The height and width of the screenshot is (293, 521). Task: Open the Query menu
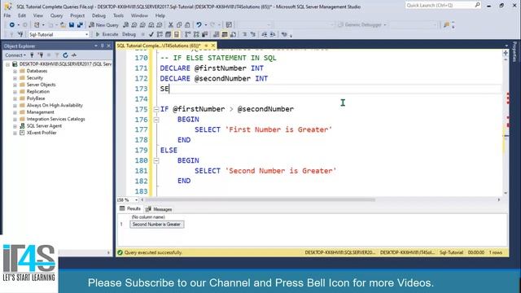[56, 15]
